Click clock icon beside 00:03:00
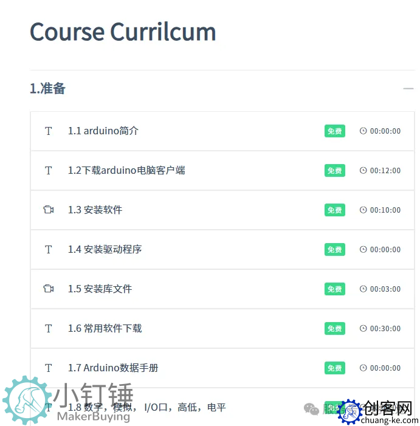The width and height of the screenshot is (420, 426). (x=363, y=289)
